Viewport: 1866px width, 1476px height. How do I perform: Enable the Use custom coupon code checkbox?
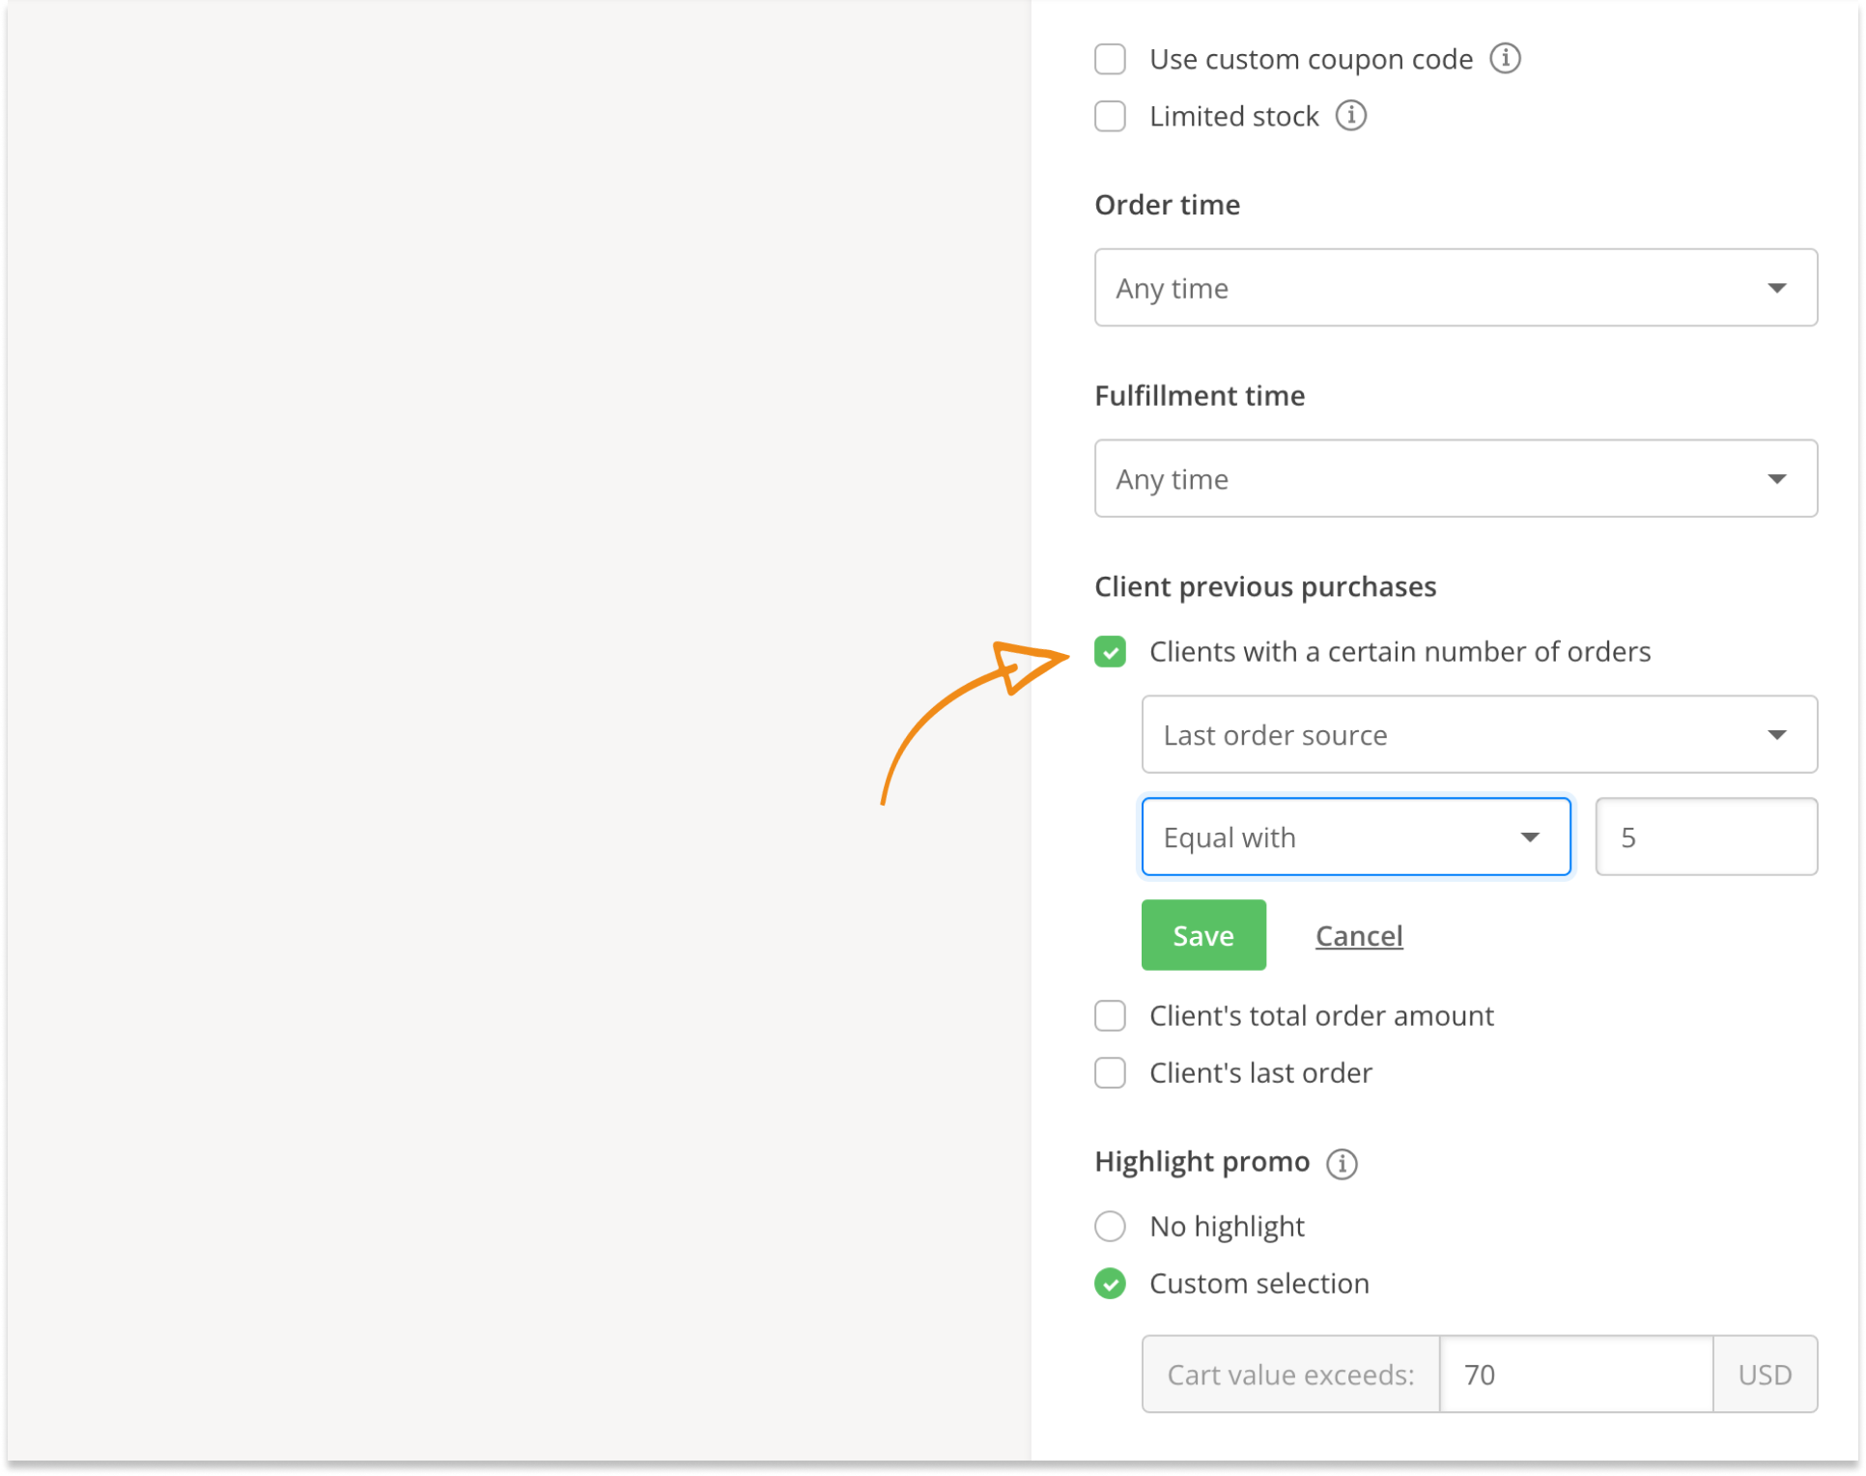click(x=1110, y=59)
